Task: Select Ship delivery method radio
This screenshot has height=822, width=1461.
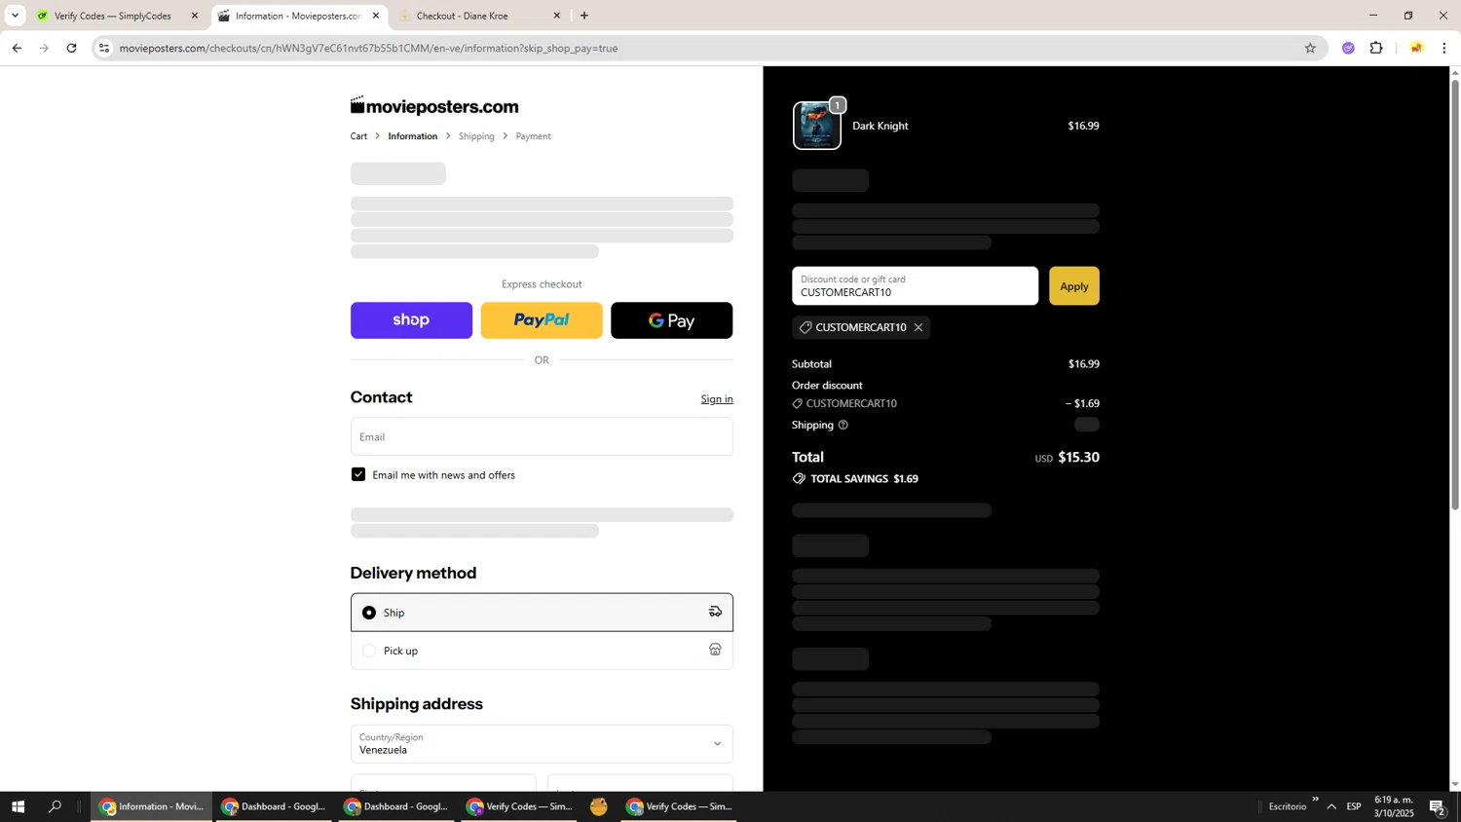Action: 369,613
